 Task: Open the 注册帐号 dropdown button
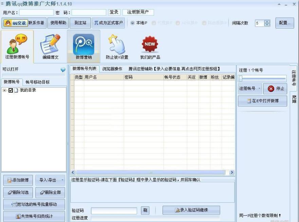coord(250,88)
